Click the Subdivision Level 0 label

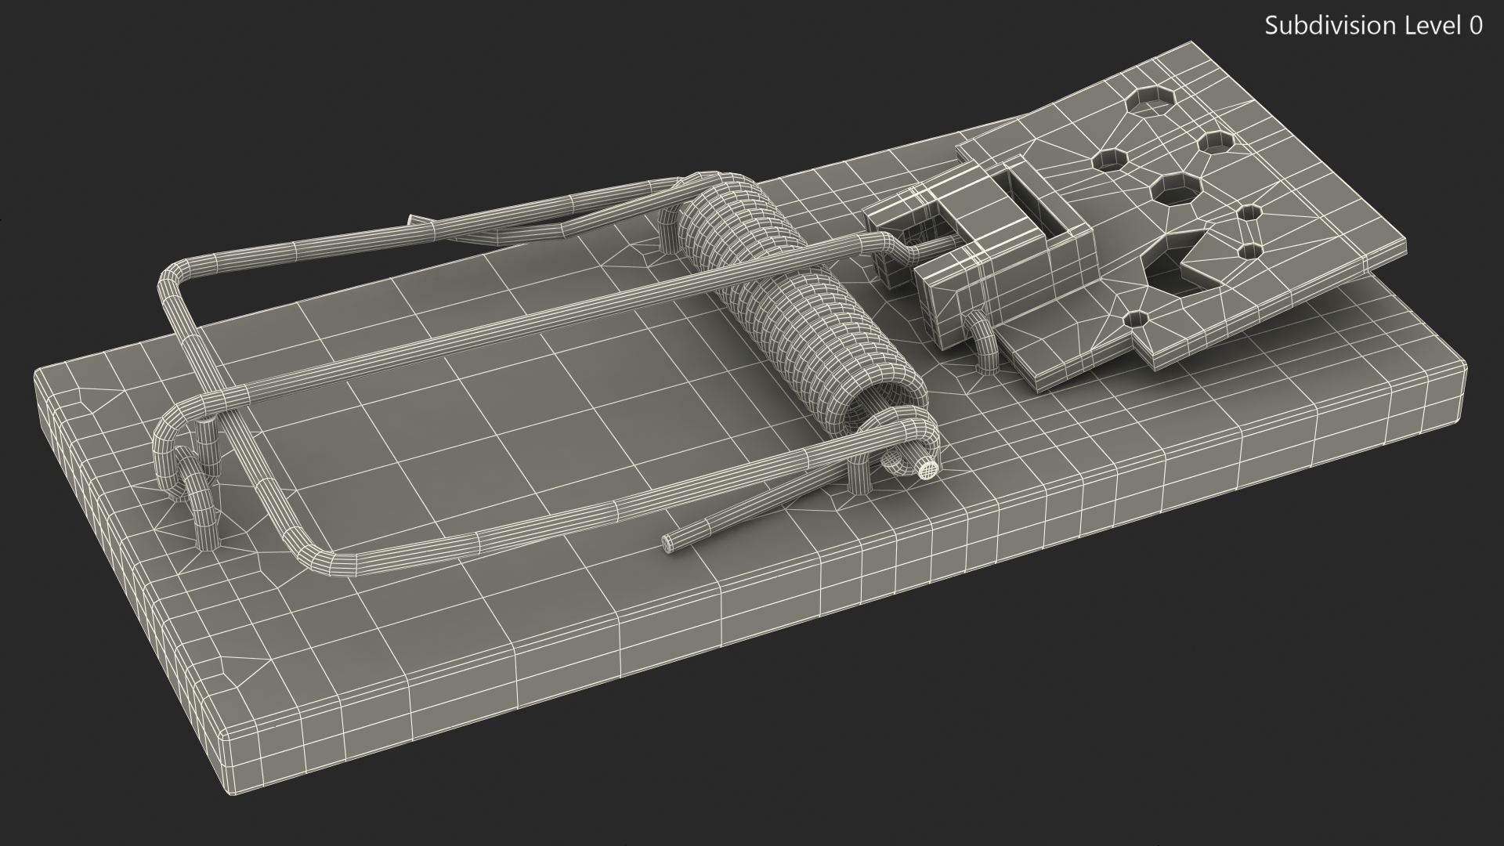coord(1373,26)
